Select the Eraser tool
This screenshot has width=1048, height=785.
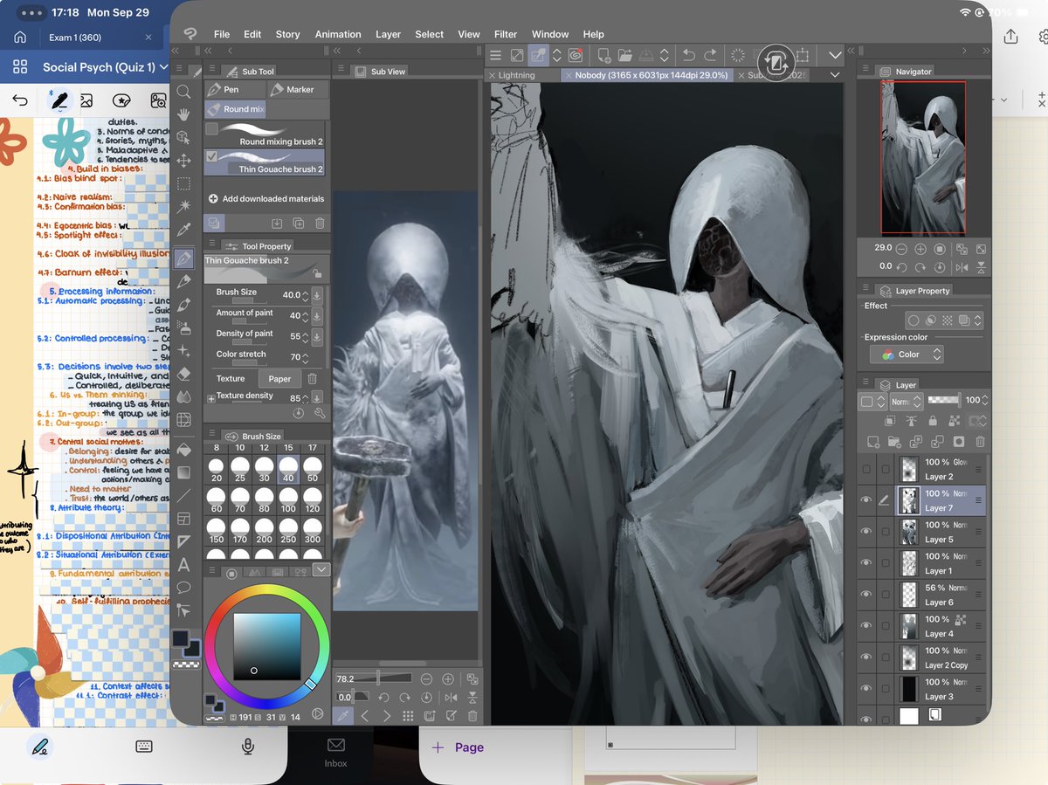coord(183,374)
